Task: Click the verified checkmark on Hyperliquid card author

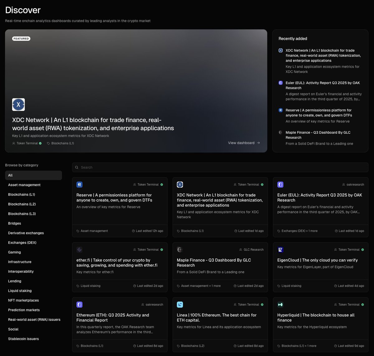Action: coord(362,305)
